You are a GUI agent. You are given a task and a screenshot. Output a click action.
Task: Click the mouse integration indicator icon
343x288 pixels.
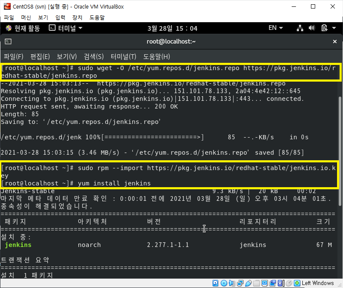[289, 283]
